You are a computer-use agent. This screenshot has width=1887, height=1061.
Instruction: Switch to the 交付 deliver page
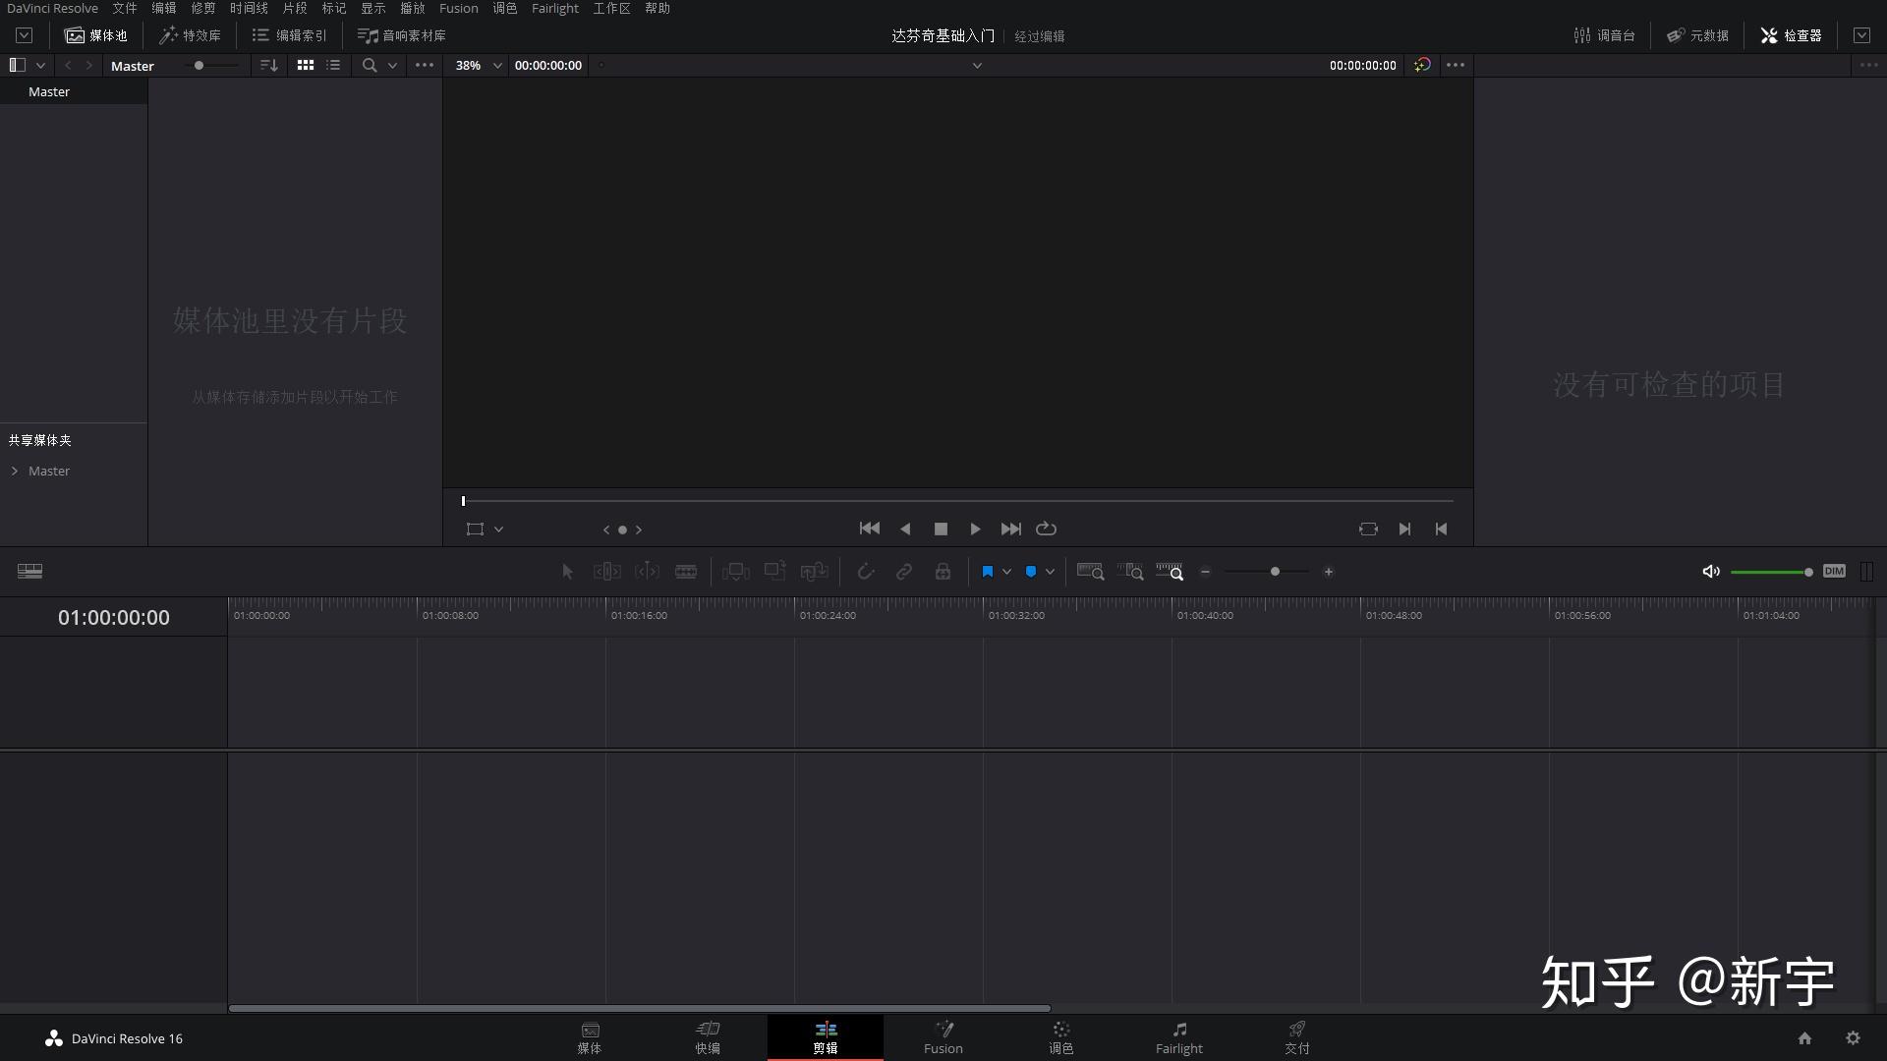[x=1297, y=1037]
